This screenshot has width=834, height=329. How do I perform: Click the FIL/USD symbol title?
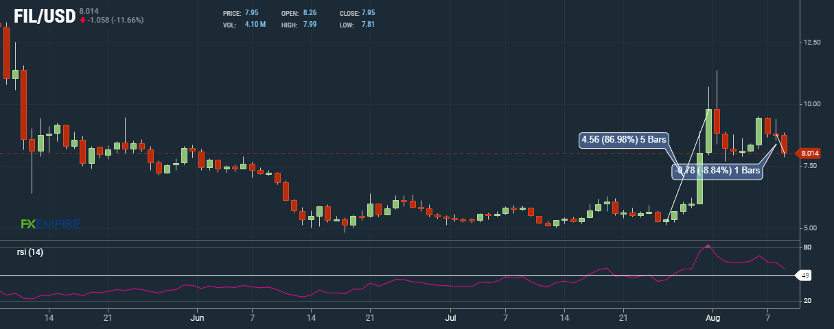point(45,15)
